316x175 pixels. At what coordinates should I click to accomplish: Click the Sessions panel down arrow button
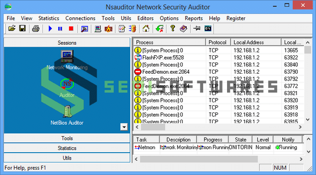click(x=124, y=127)
